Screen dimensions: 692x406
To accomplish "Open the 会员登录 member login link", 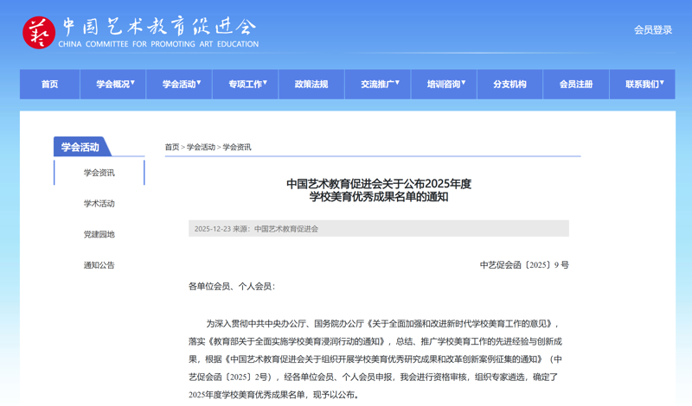I will coord(653,30).
